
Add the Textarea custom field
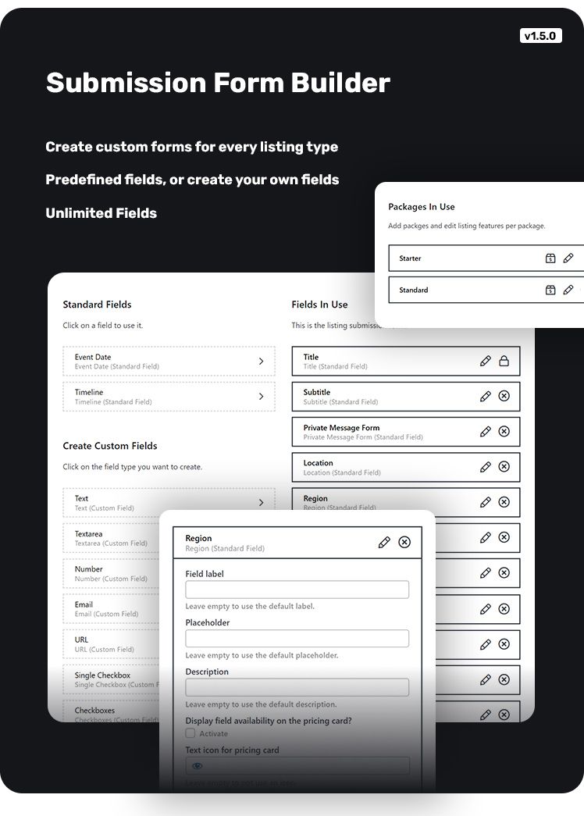coord(111,538)
